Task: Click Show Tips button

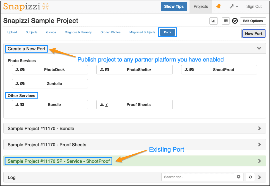Action: (174, 6)
